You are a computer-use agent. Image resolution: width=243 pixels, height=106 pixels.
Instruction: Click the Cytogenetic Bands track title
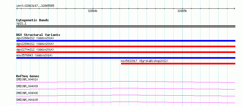click(x=32, y=20)
